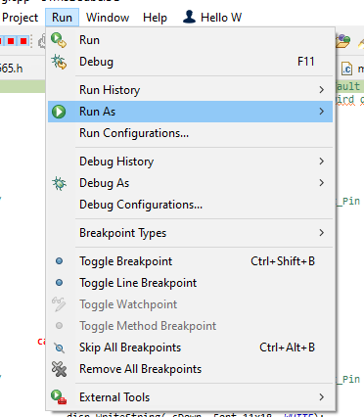The height and width of the screenshot is (417, 364).
Task: Open the Window menu
Action: pyautogui.click(x=108, y=18)
